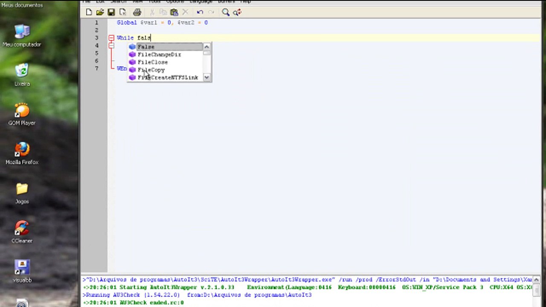Choose False from the autocomplete list
This screenshot has height=307, width=546.
(165, 47)
